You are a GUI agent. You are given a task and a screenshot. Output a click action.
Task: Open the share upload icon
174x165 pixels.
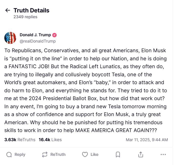141,154
